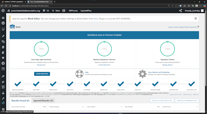Close the phpMyAdmin browser tab
The image size is (207, 114).
[x=25, y=2]
